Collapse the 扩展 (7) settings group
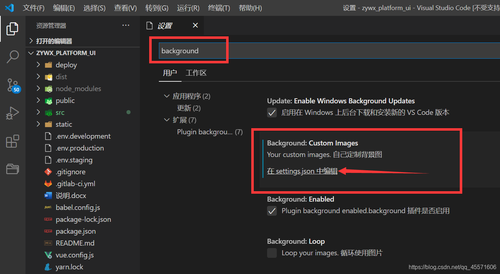The width and height of the screenshot is (500, 274). (166, 120)
